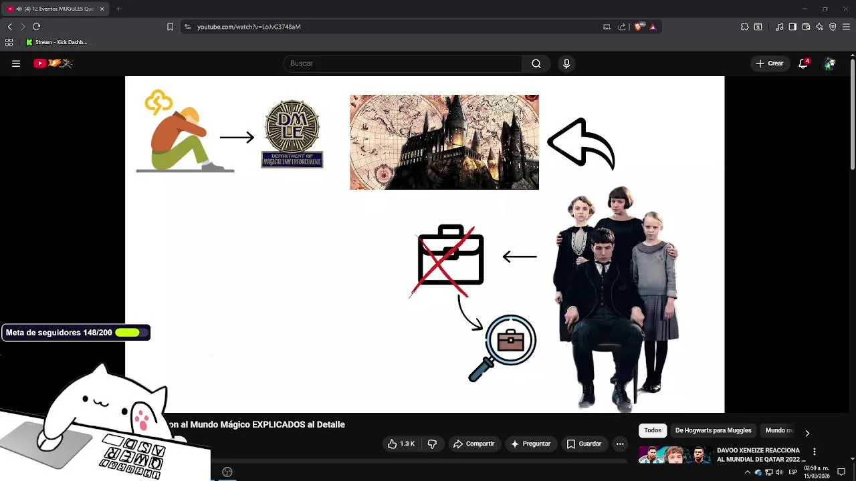Viewport: 856px width, 481px height.
Task: Click the Guardar button
Action: click(584, 444)
